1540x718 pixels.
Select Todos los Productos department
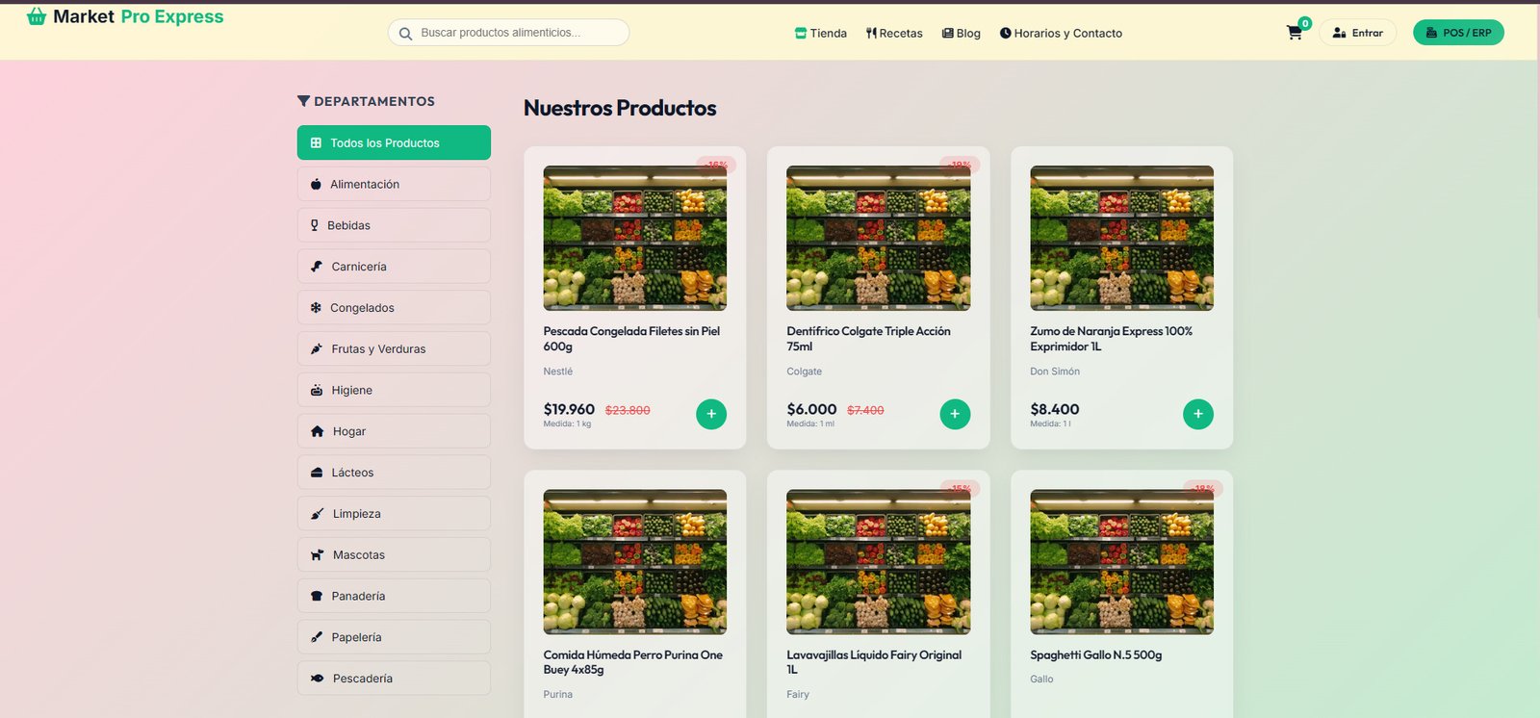pyautogui.click(x=394, y=142)
